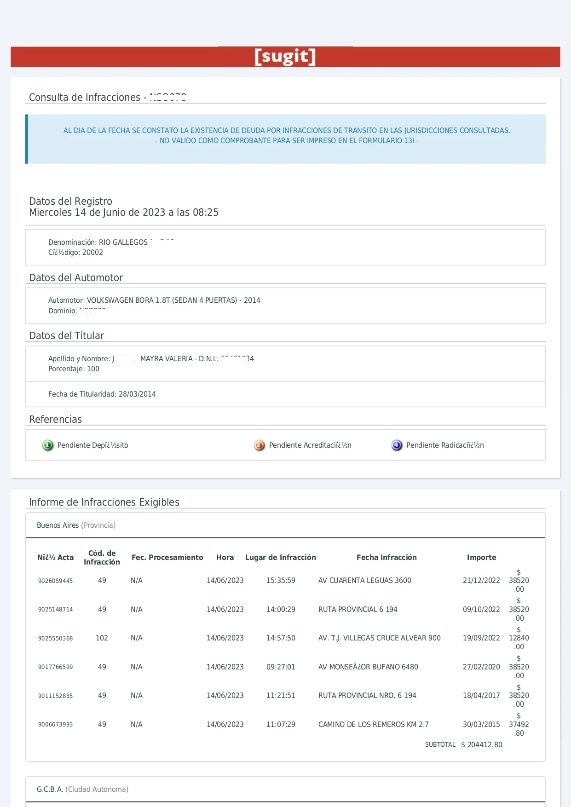Click acta number 9006673993
571x807 pixels.
pyautogui.click(x=55, y=725)
